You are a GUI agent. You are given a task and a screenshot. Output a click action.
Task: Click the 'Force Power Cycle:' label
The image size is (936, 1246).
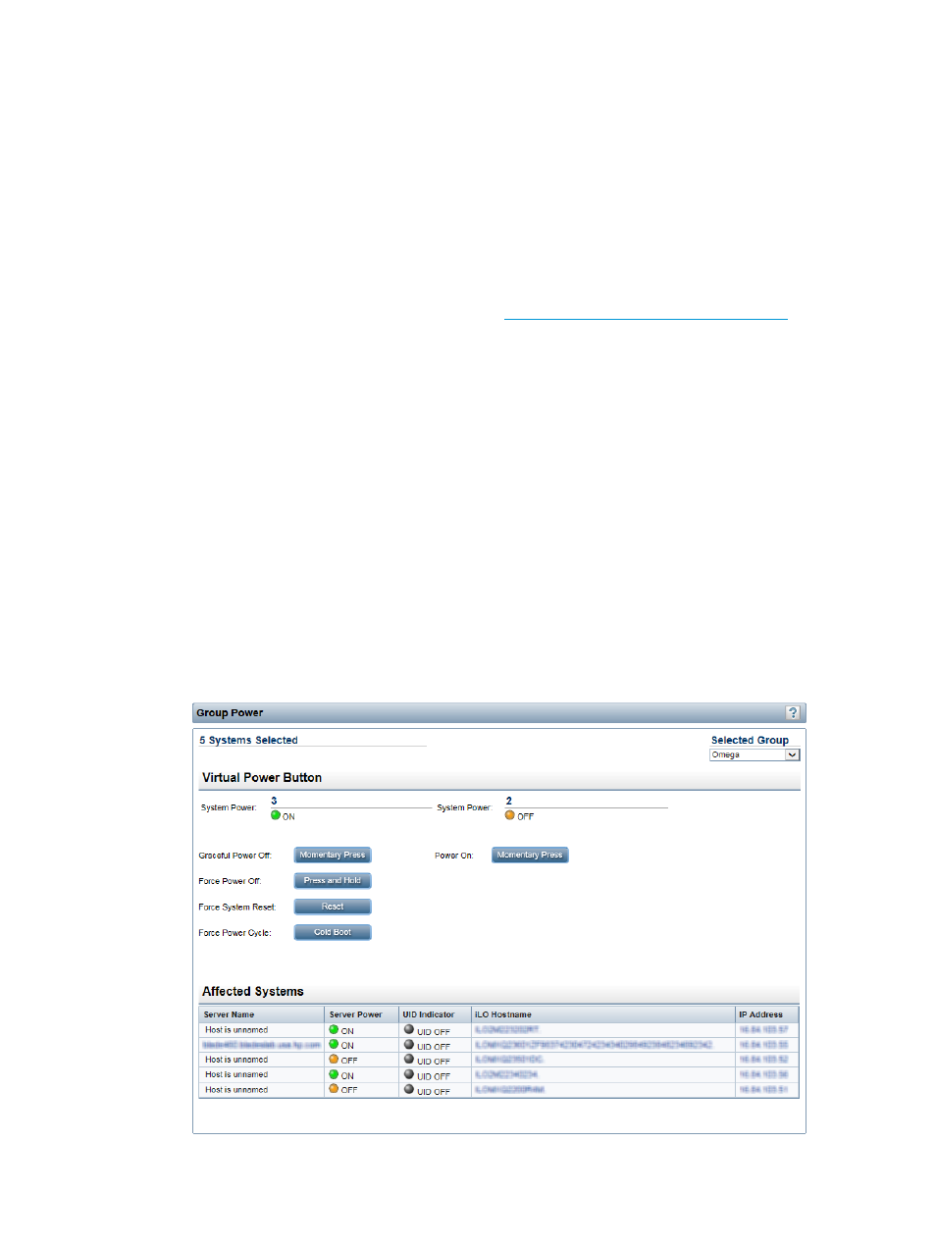pyautogui.click(x=234, y=933)
